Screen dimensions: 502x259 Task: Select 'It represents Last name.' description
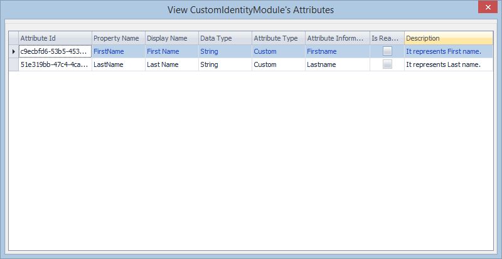point(449,64)
